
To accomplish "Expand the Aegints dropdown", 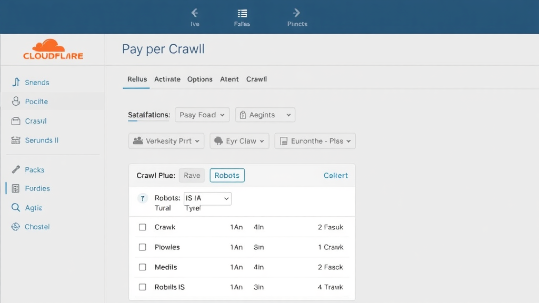I will (x=265, y=115).
